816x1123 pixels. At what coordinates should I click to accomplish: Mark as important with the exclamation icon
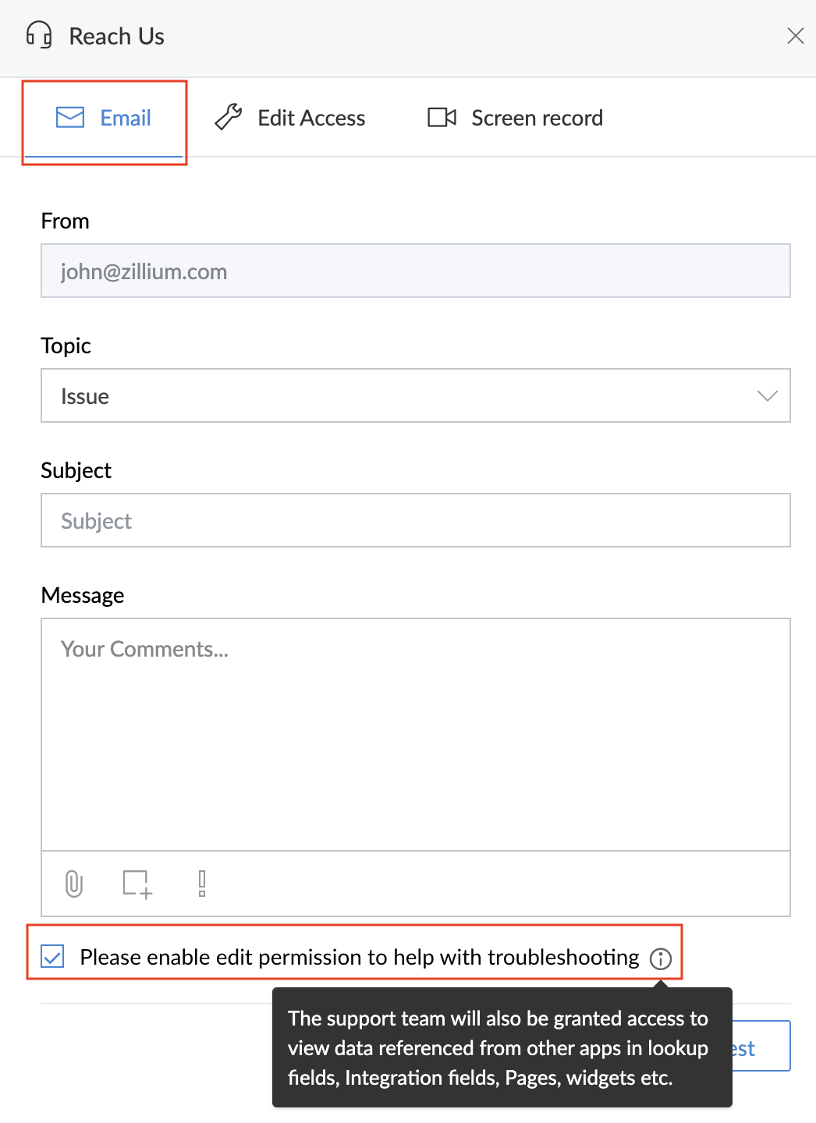point(202,884)
